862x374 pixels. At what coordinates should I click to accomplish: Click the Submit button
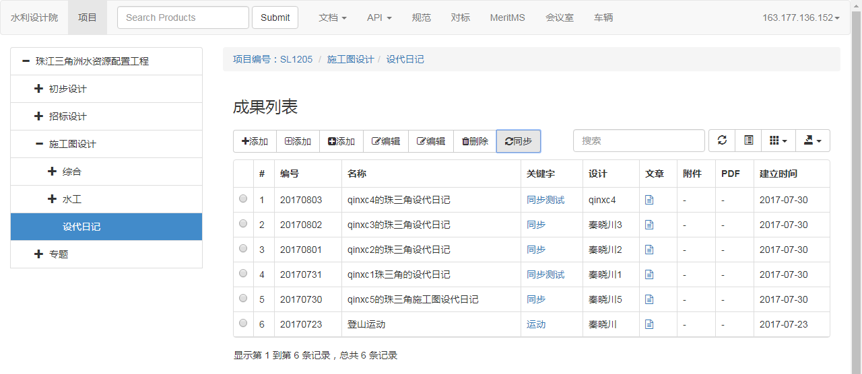275,17
